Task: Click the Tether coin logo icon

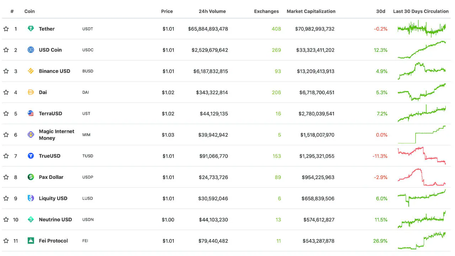Action: 31,28
